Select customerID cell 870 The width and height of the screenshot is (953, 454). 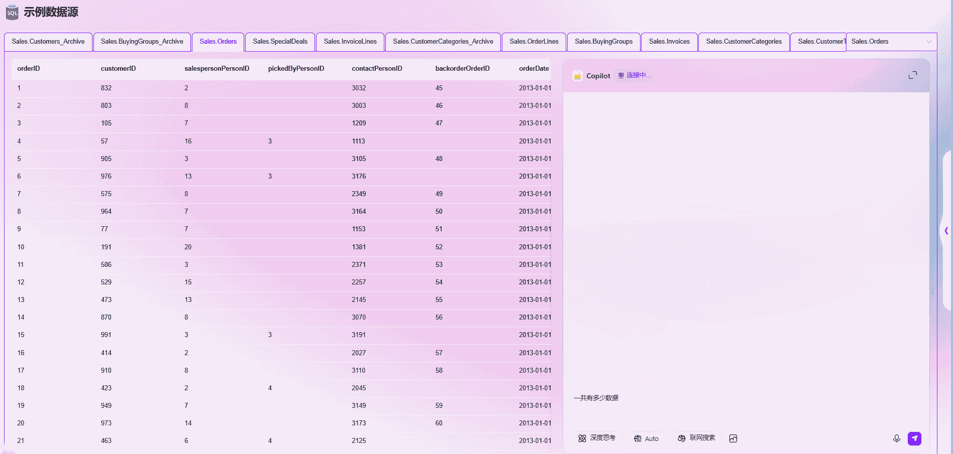click(106, 318)
